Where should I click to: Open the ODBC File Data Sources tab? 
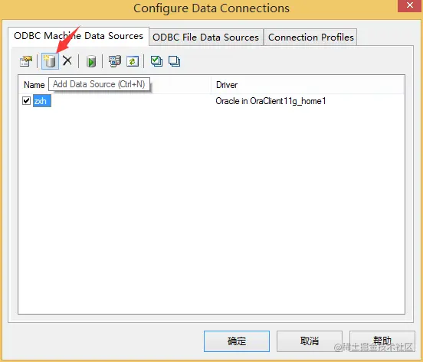206,38
